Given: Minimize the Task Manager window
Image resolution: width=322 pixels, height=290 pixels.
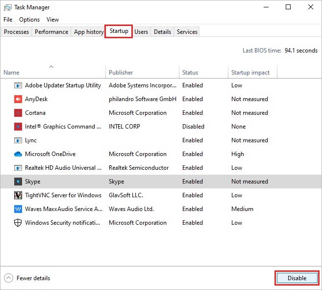Looking at the screenshot, I should point(266,7).
